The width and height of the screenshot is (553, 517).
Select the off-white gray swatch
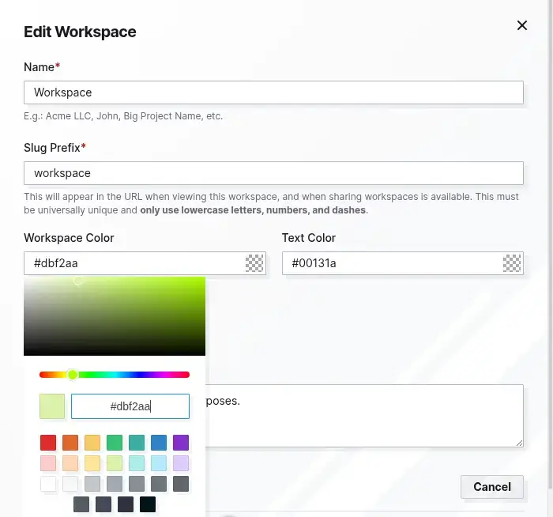(70, 484)
